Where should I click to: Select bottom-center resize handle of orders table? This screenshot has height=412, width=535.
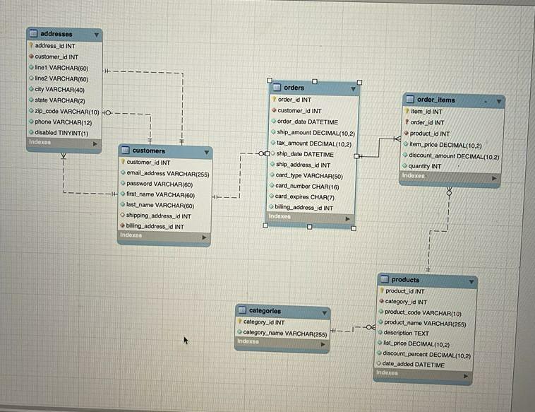309,227
